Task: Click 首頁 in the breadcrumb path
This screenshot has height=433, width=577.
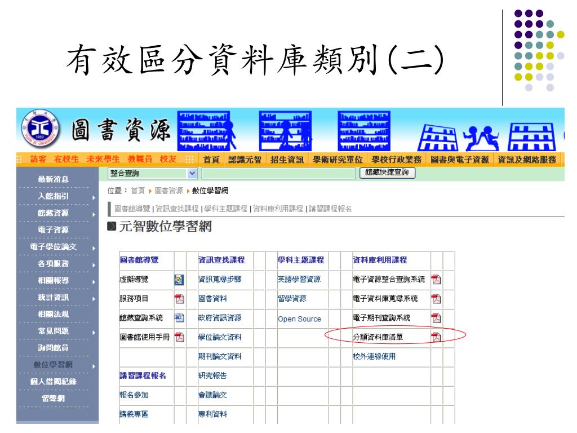Action: click(138, 191)
